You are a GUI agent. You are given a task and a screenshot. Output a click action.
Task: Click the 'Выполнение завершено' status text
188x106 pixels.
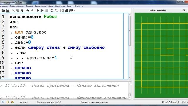pyautogui.click(x=94, y=102)
